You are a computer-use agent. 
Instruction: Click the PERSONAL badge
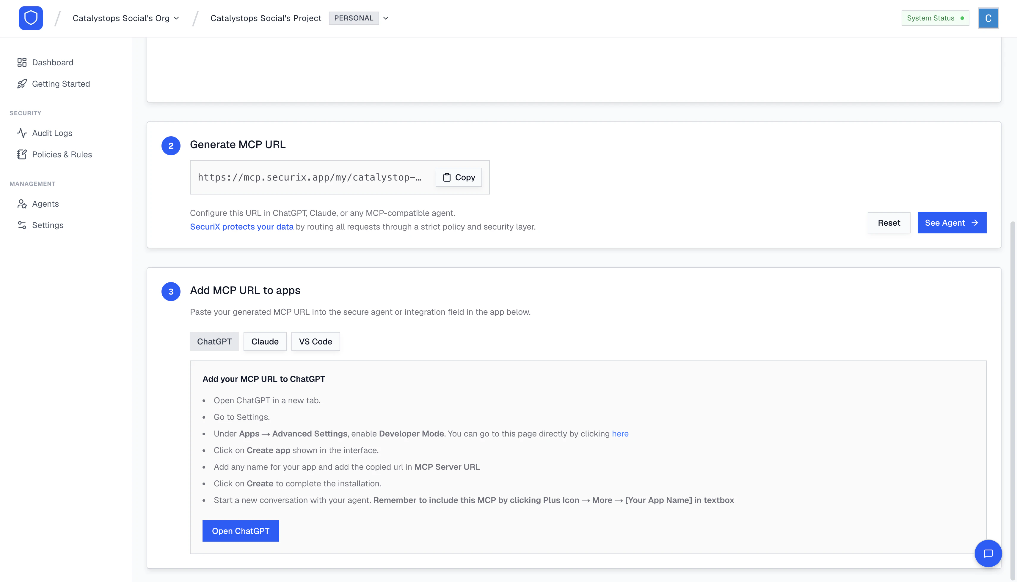point(354,18)
